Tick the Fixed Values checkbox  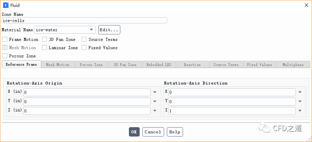[x=84, y=48]
